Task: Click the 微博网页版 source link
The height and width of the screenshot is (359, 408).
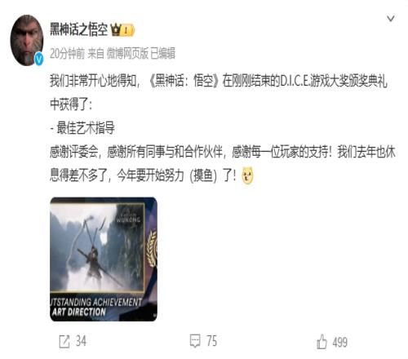Action: 127,53
